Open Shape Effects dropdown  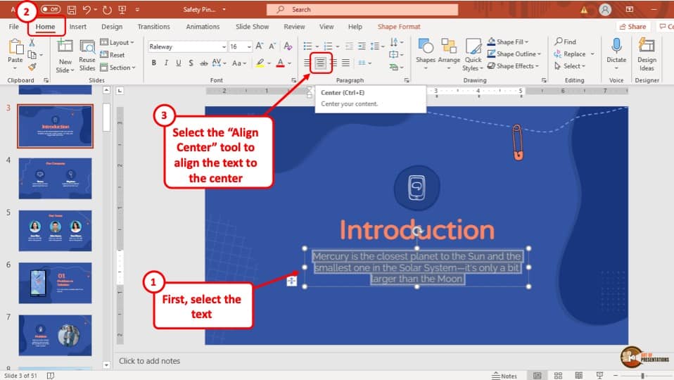[513, 65]
